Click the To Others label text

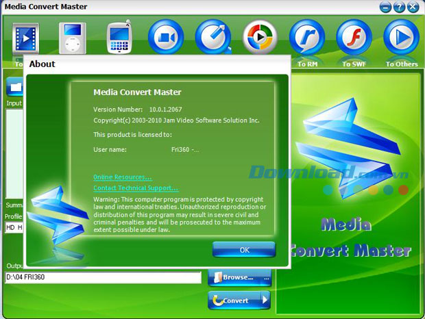click(x=402, y=64)
